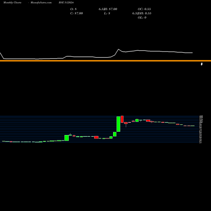The image size is (211, 211).
Task: Select the 'H: 87.00' high value
Action: point(111,9)
